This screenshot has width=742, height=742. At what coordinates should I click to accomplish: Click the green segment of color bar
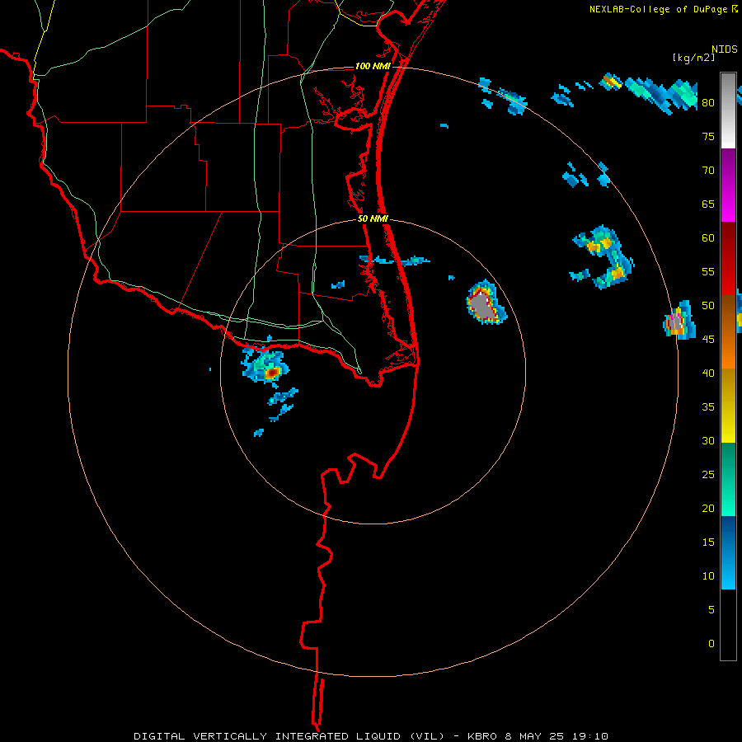[728, 479]
